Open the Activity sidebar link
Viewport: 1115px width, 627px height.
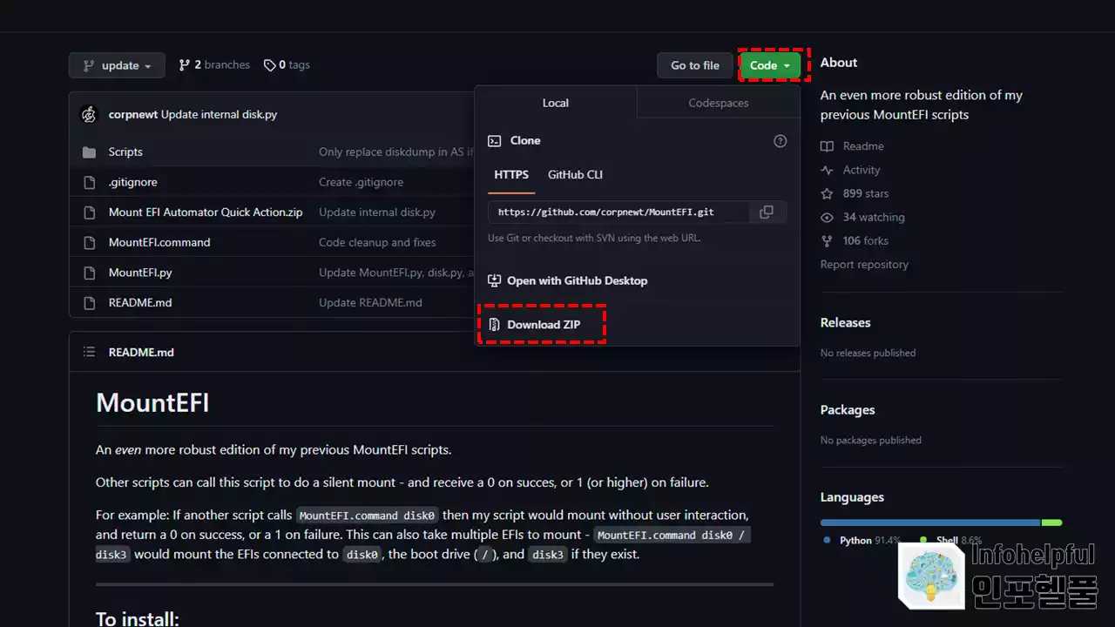click(x=862, y=170)
